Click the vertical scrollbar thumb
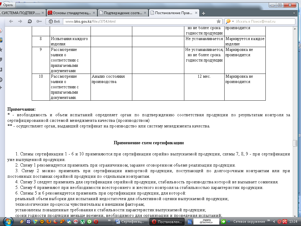Image resolution: width=301 pixels, height=226 pixels. (x=295, y=143)
